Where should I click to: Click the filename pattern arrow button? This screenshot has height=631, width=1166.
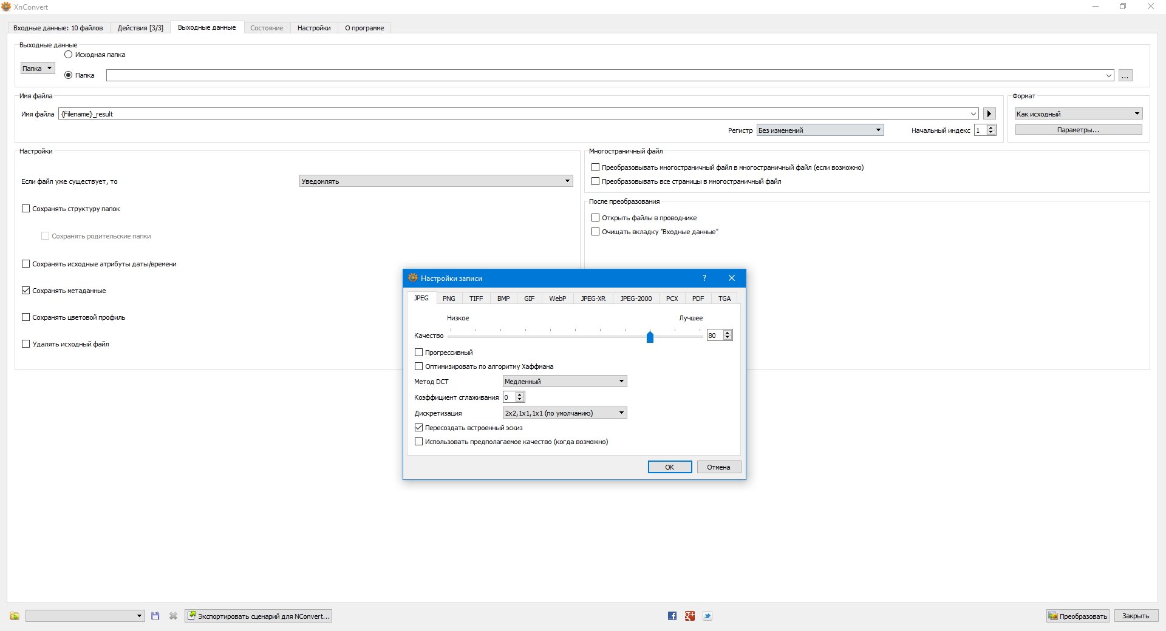point(989,113)
